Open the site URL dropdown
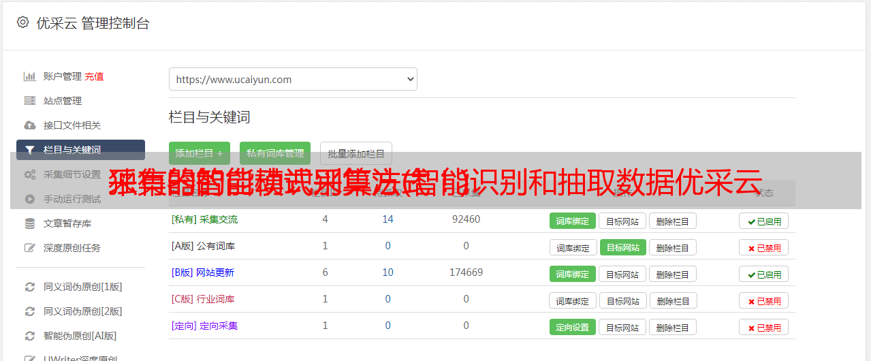This screenshot has width=871, height=361. point(293,79)
